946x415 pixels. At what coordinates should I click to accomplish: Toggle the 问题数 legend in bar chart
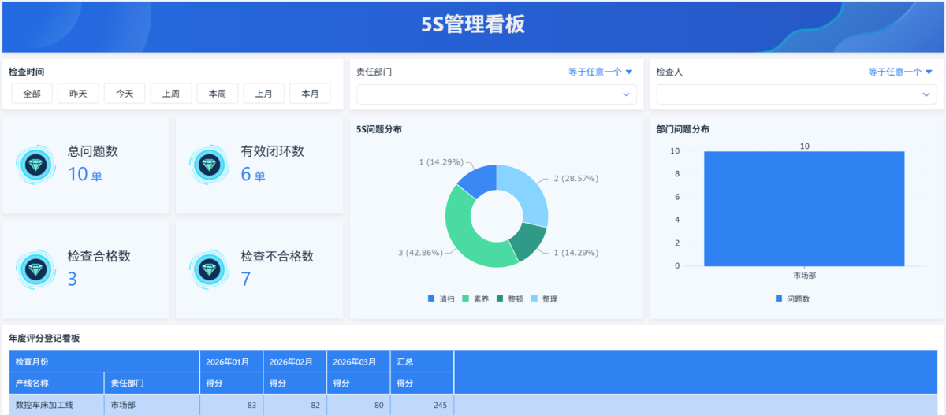[x=794, y=298]
